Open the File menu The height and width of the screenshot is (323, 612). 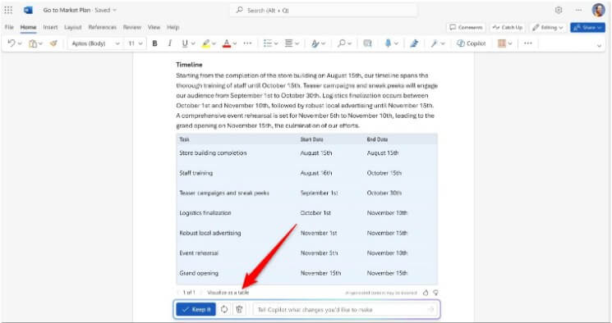coord(9,27)
